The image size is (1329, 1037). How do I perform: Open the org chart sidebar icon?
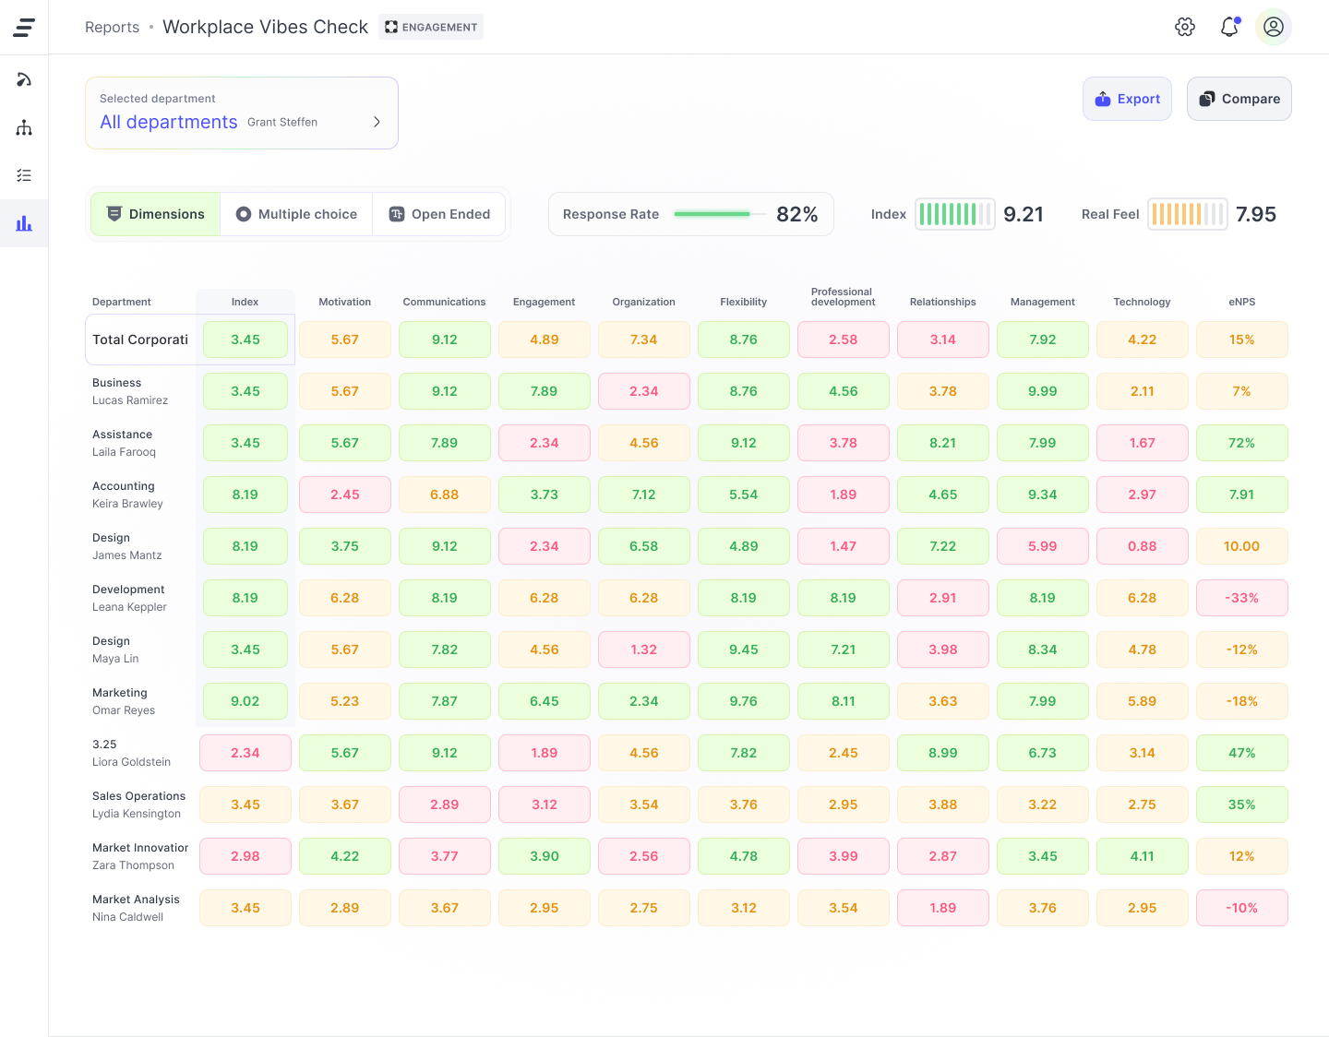pos(24,127)
